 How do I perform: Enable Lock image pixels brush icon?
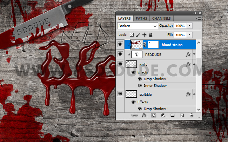[x=138, y=35]
